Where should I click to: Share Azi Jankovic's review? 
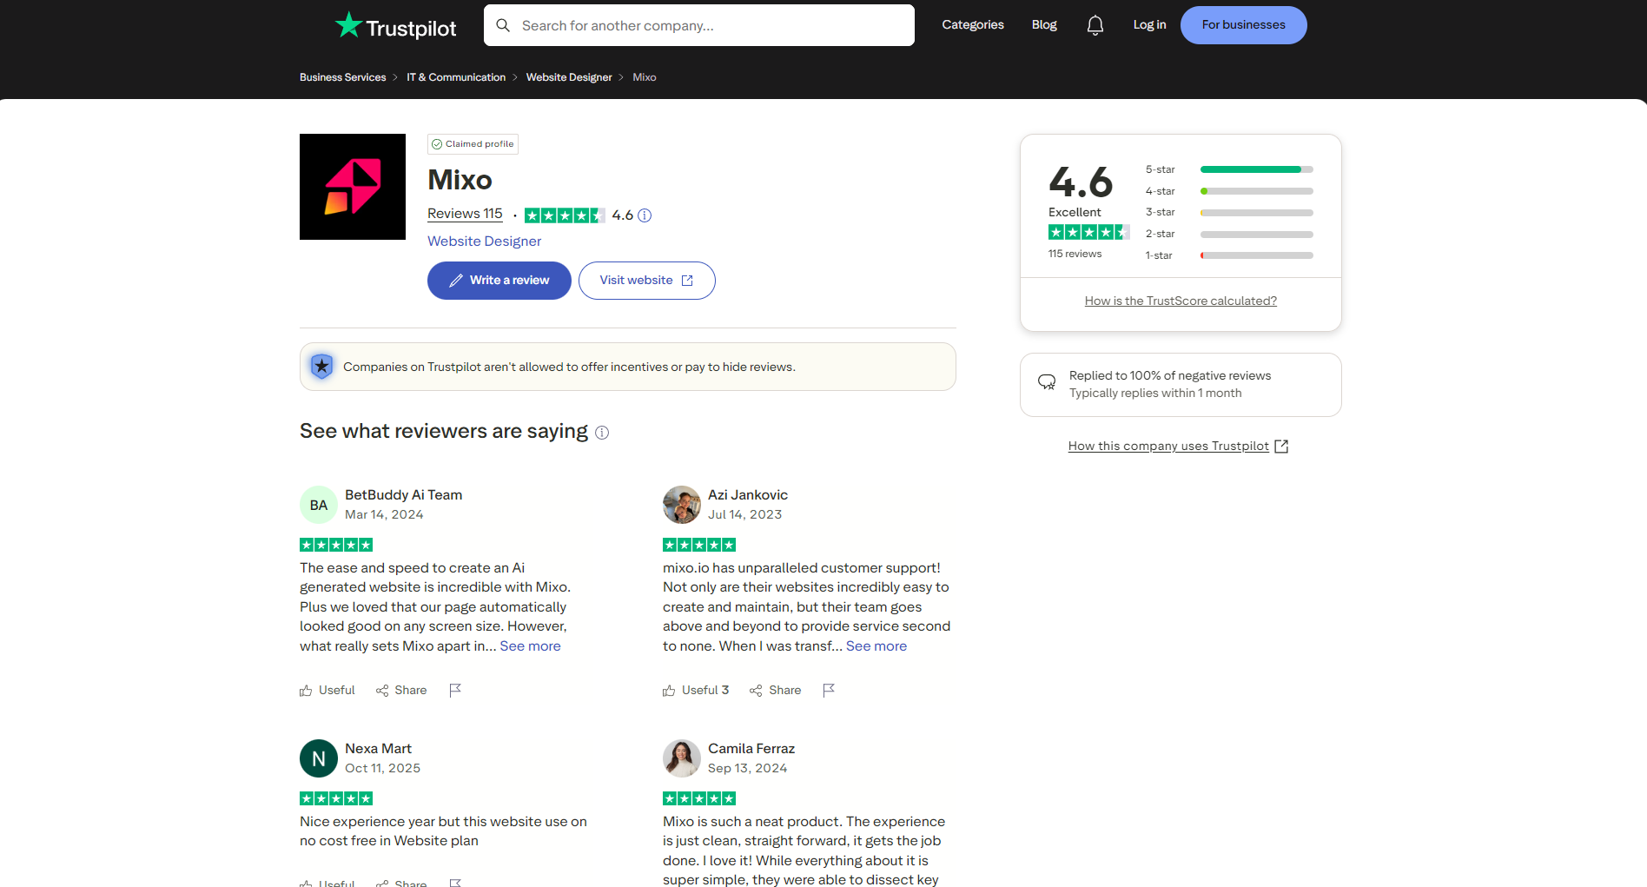point(776,690)
